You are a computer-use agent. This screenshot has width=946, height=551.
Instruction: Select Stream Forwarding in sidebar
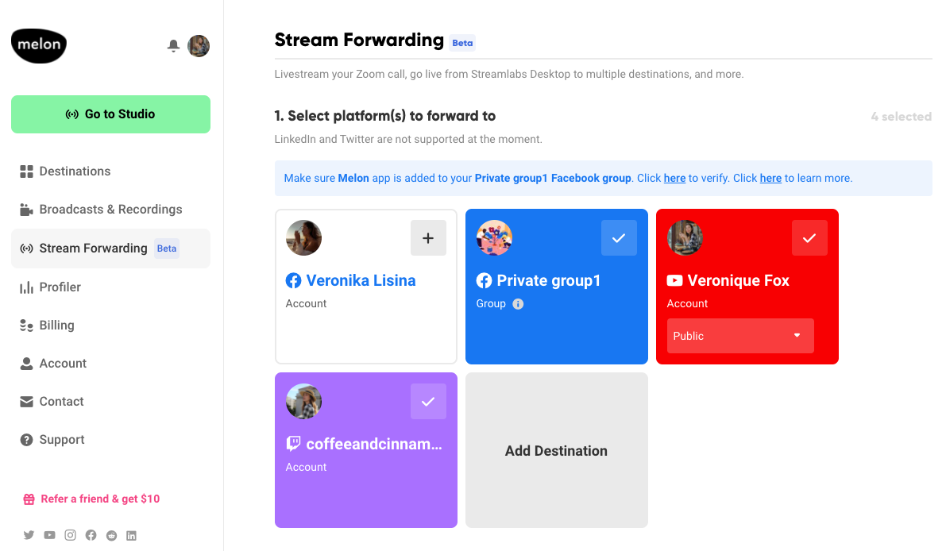pos(110,249)
